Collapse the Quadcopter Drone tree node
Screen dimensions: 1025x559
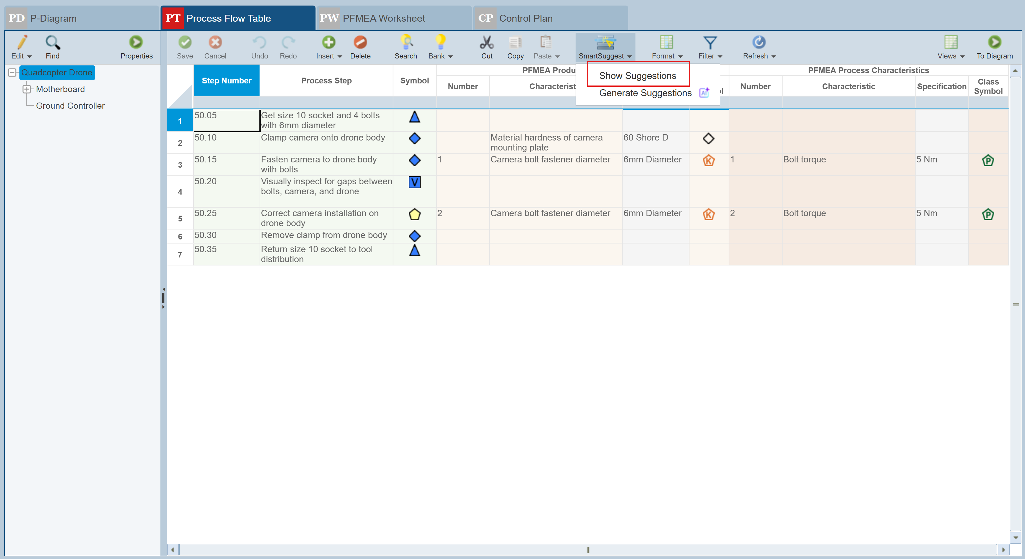click(x=12, y=72)
